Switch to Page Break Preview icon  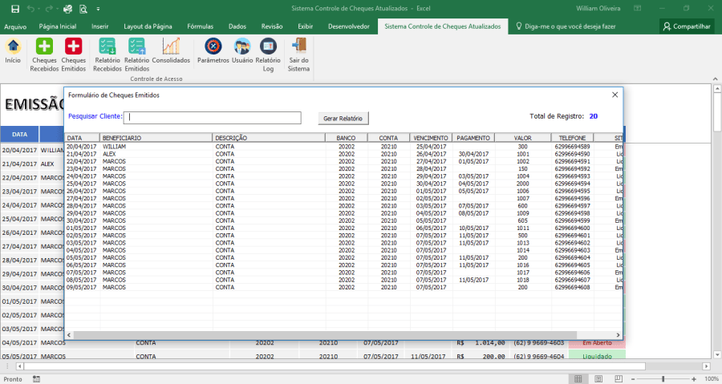coord(619,379)
